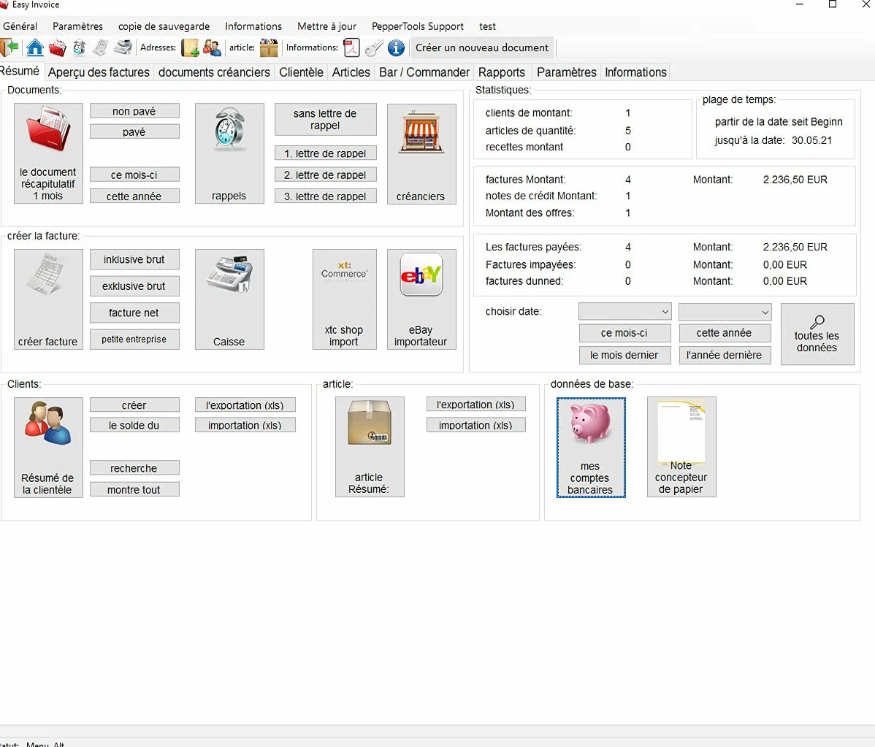The width and height of the screenshot is (875, 747).
Task: Open the copie de sauvegarde menu
Action: 164,26
